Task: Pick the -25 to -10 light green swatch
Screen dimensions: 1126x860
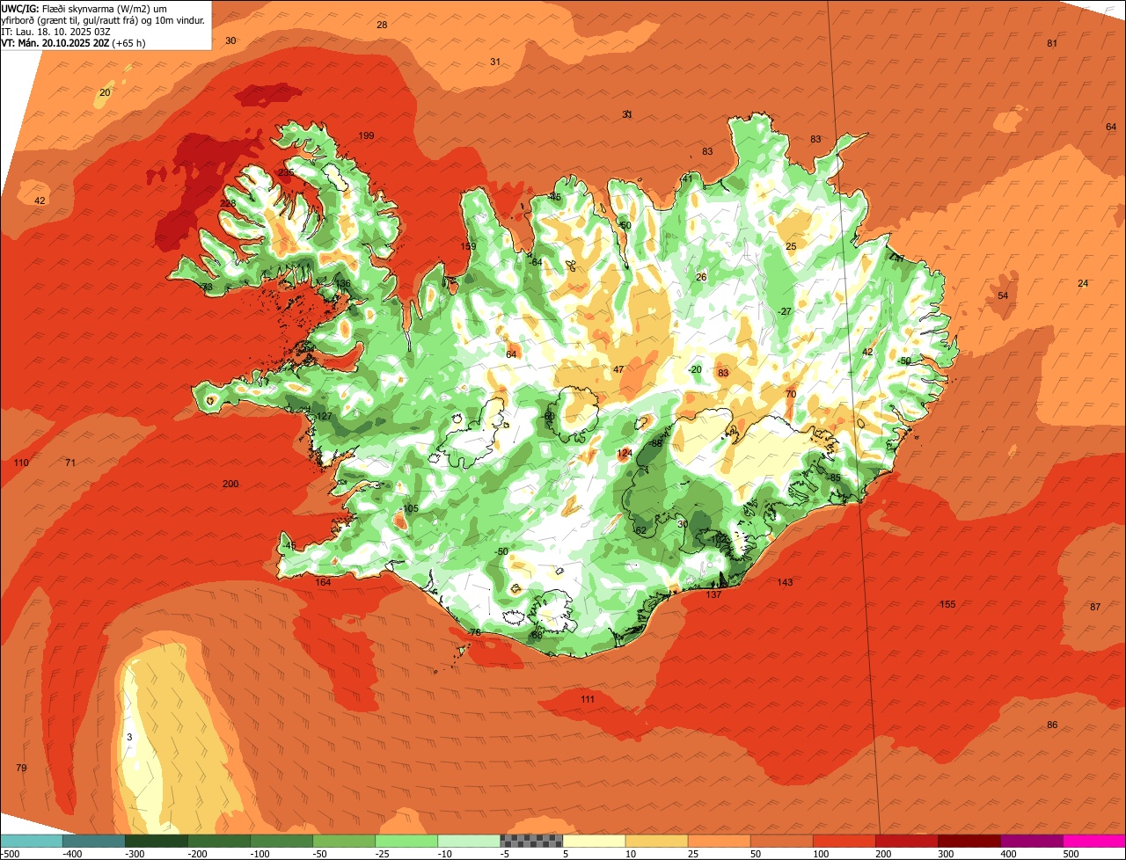Action: click(406, 841)
